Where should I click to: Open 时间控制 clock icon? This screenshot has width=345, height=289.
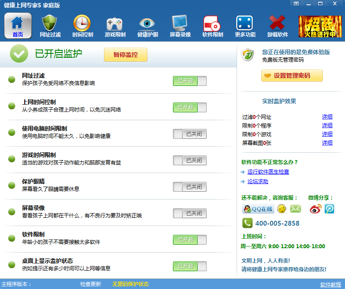(83, 26)
